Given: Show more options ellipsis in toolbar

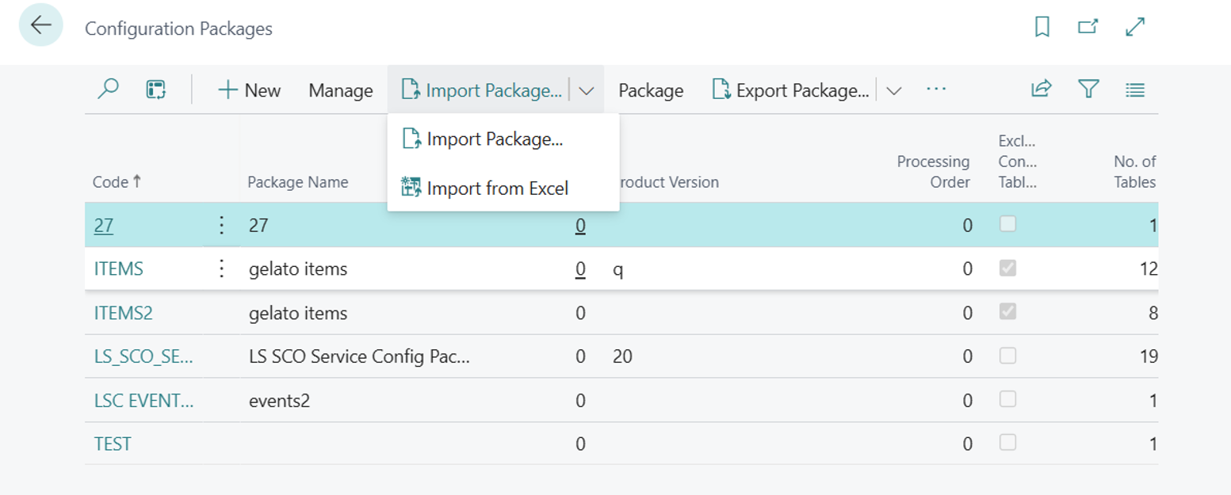Looking at the screenshot, I should pyautogui.click(x=936, y=89).
